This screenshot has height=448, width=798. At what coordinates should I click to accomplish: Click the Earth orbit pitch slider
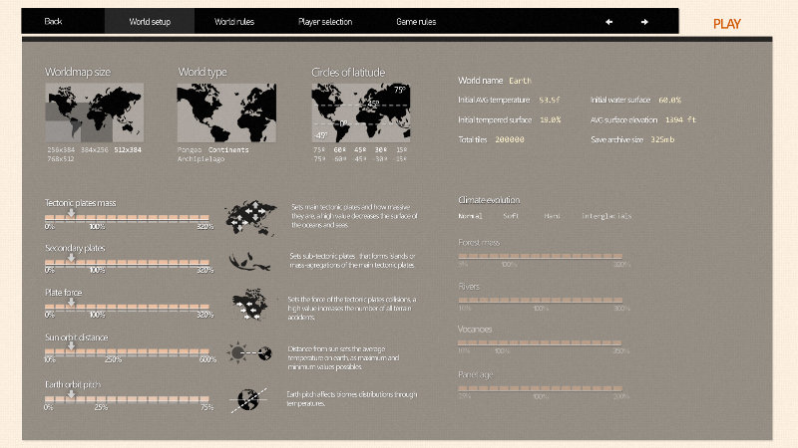point(128,399)
